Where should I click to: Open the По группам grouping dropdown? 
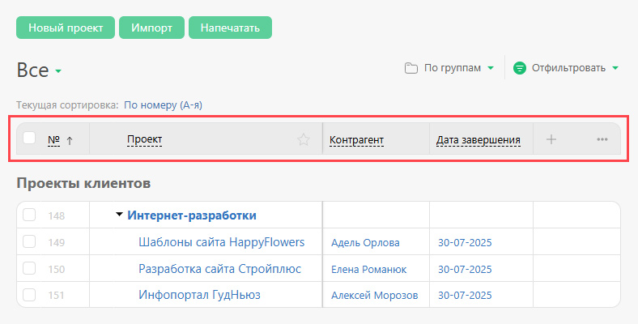click(459, 68)
